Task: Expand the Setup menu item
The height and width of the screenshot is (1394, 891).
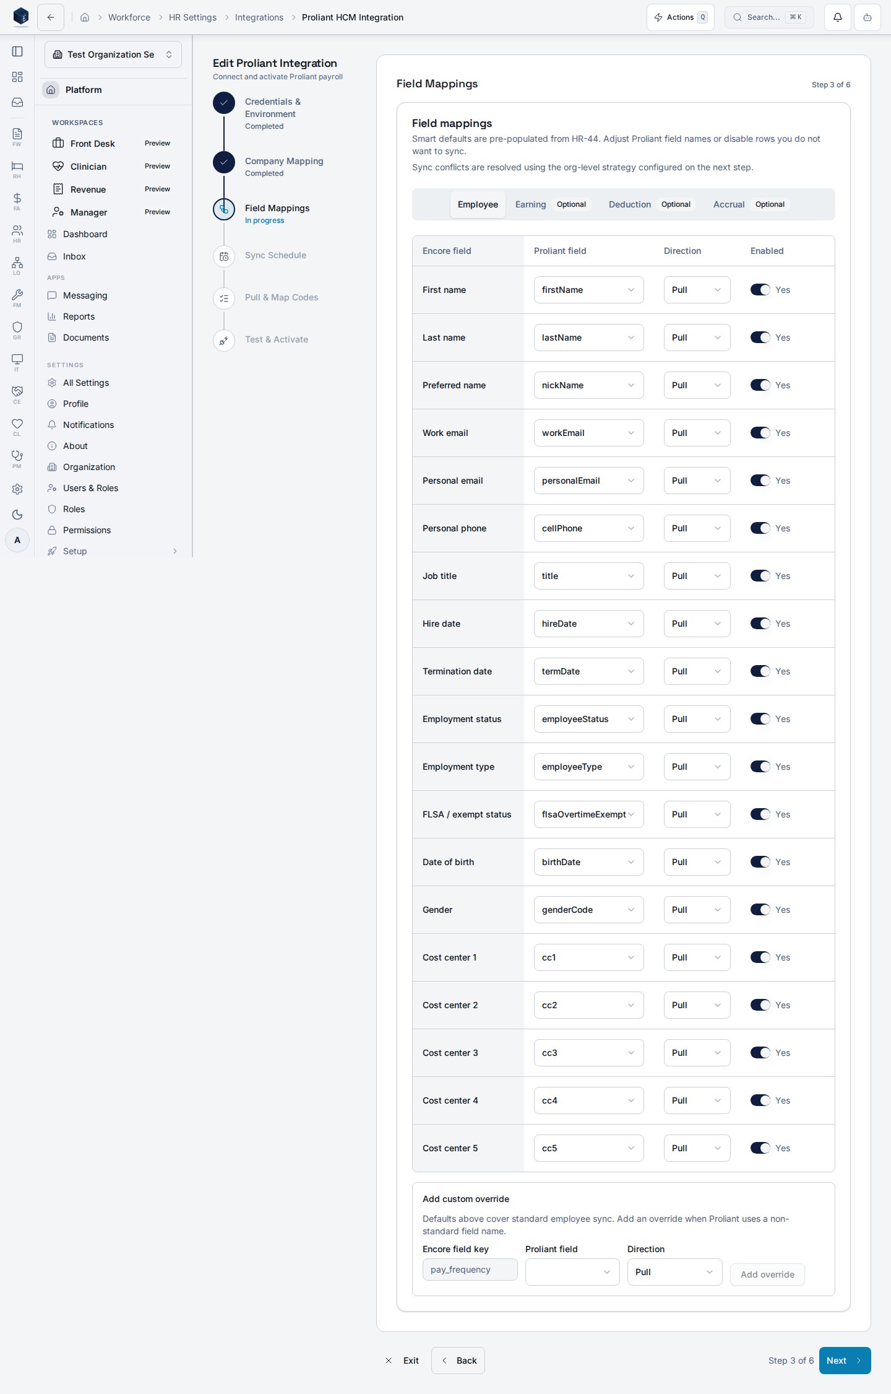Action: (113, 551)
